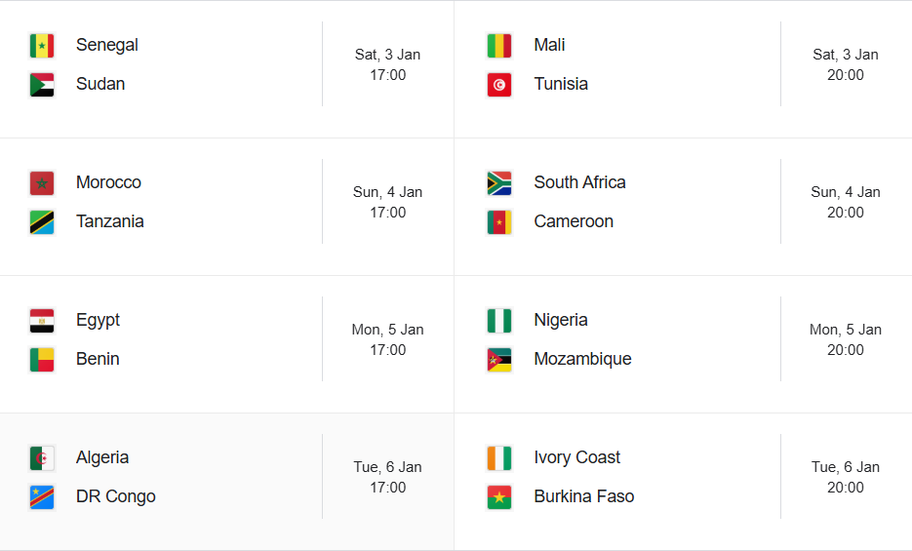Select the Tanzania team name
Viewport: 912px width, 551px height.
point(109,221)
